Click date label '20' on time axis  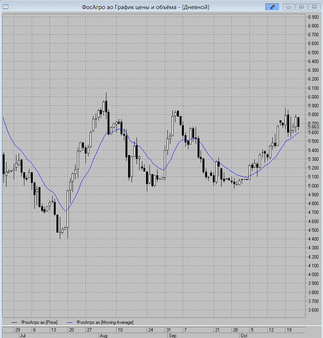click(x=71, y=330)
